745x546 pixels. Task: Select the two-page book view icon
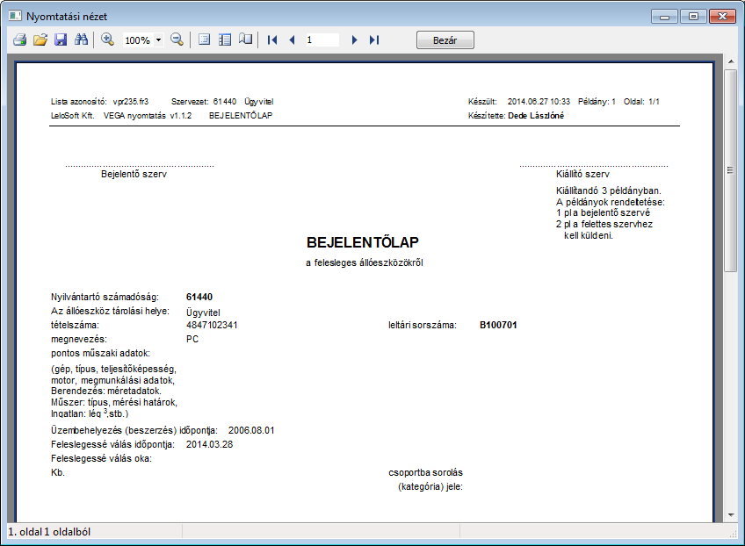tap(246, 40)
